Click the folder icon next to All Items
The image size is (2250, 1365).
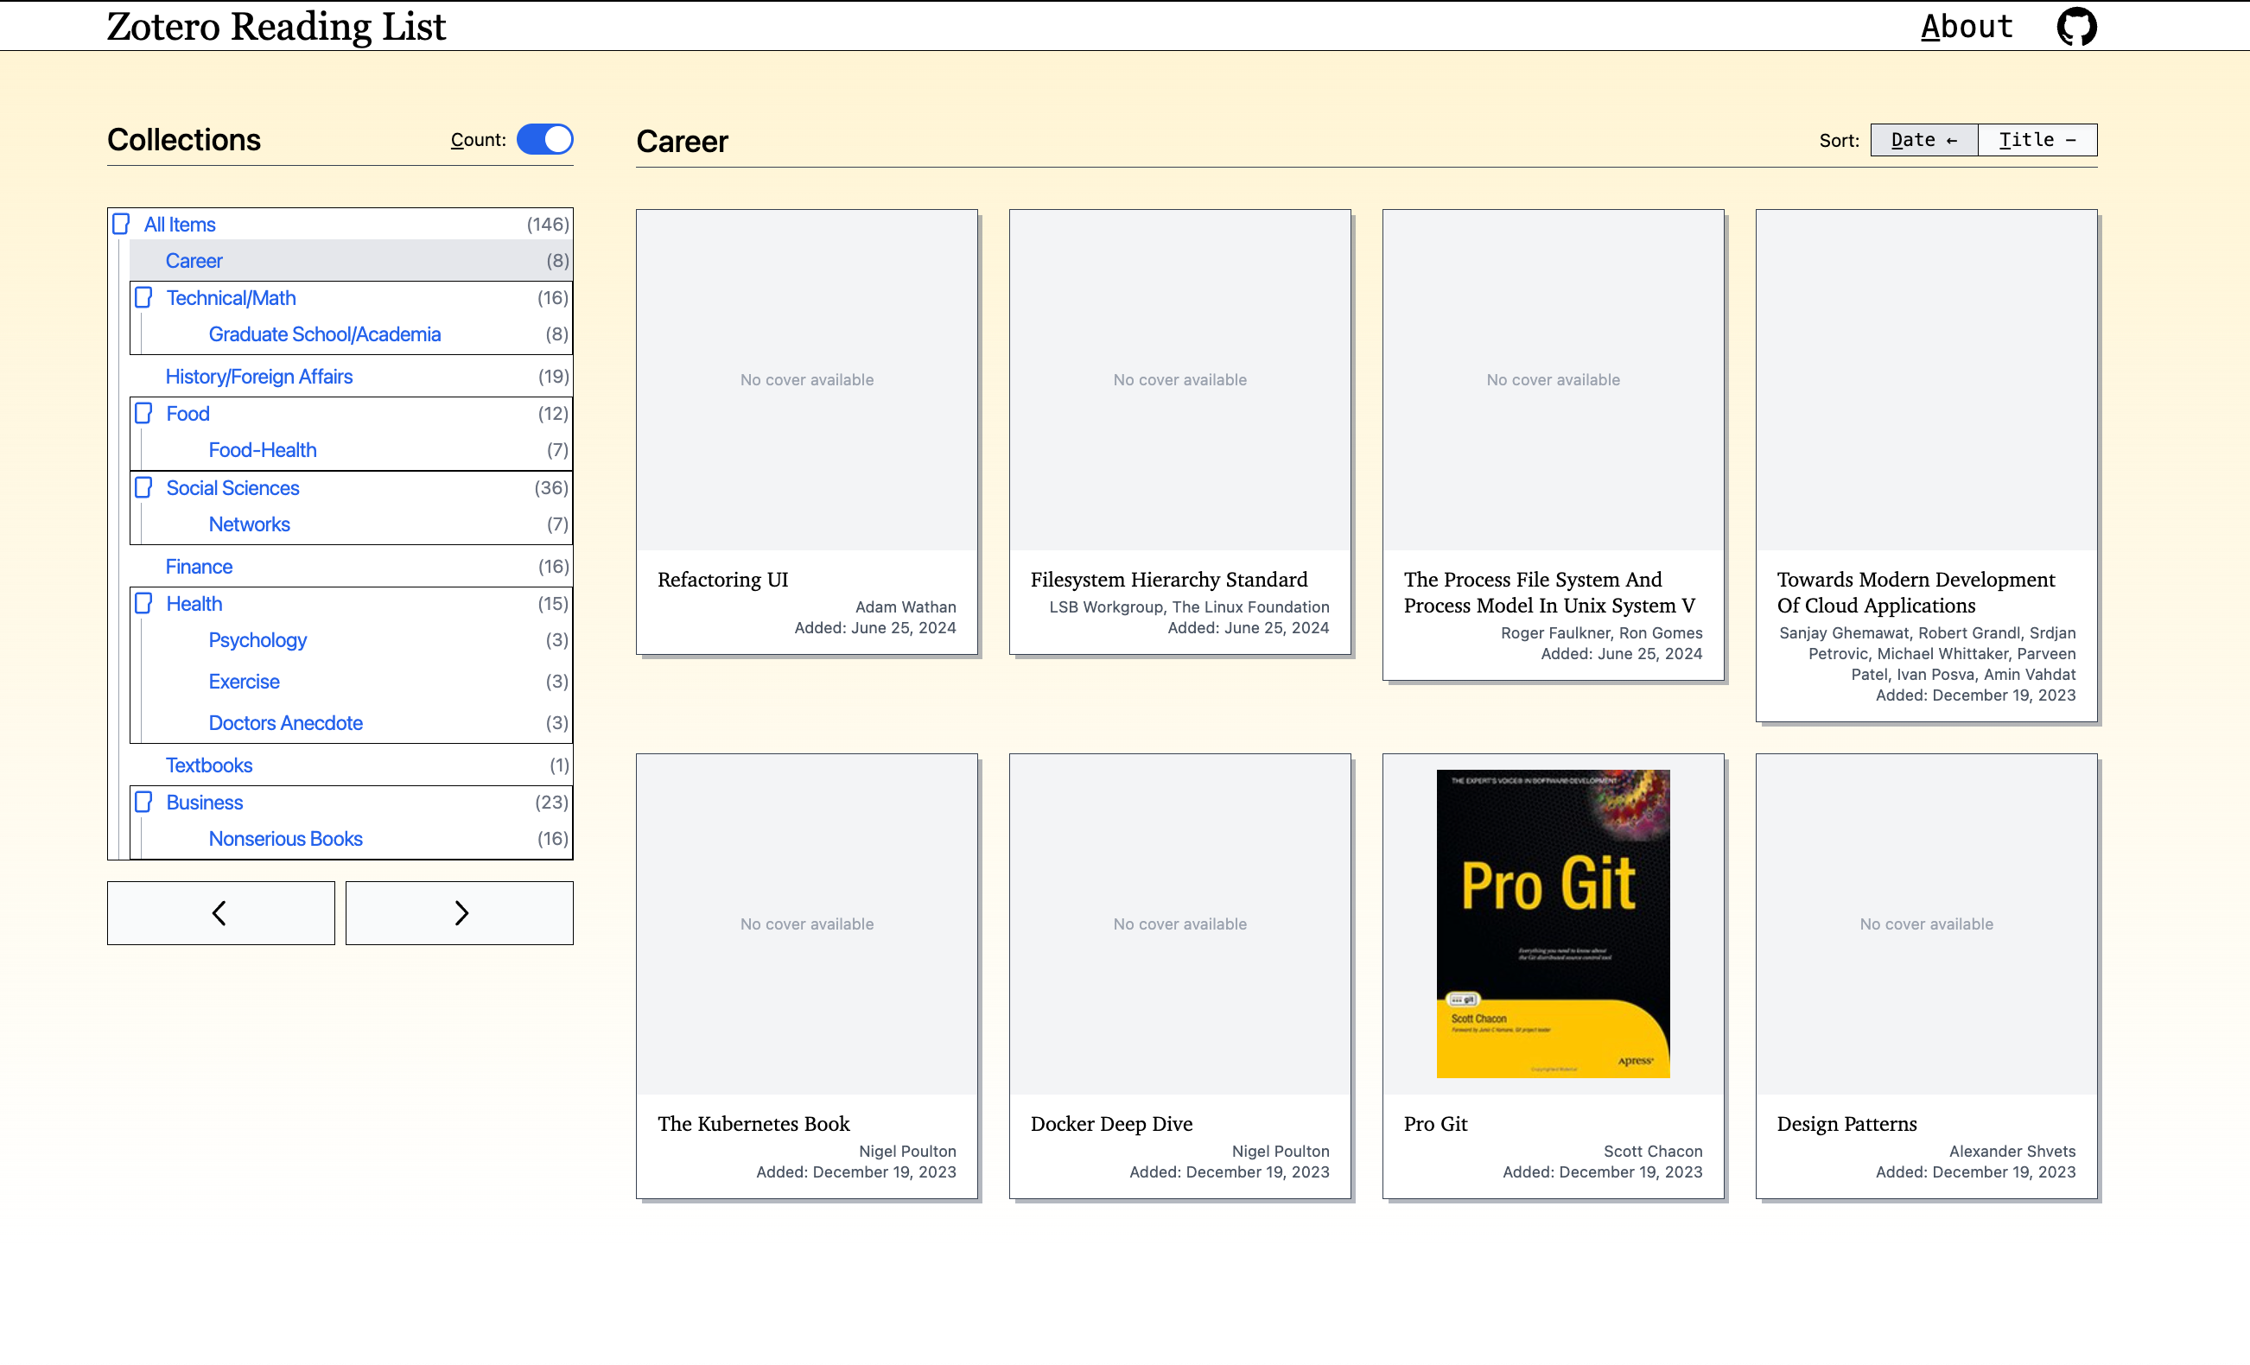click(121, 224)
